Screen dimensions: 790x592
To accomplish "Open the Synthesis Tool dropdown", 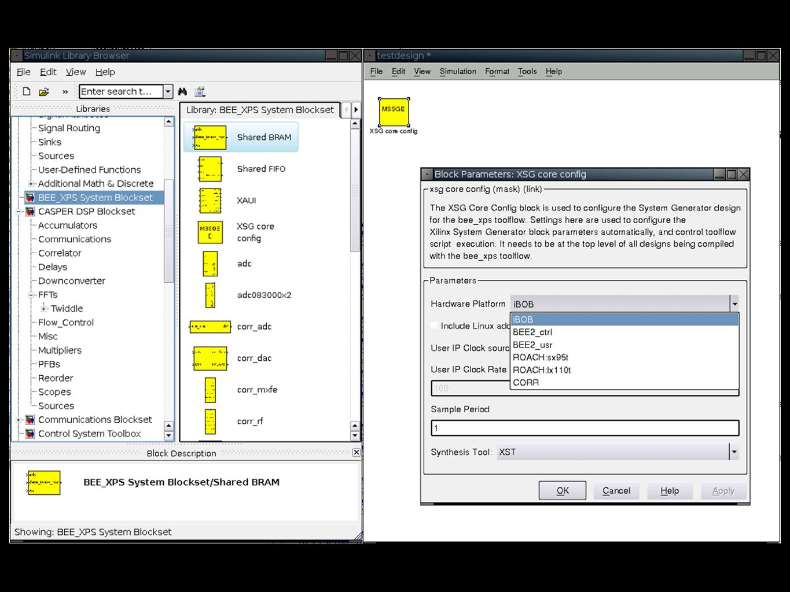I will click(x=734, y=452).
